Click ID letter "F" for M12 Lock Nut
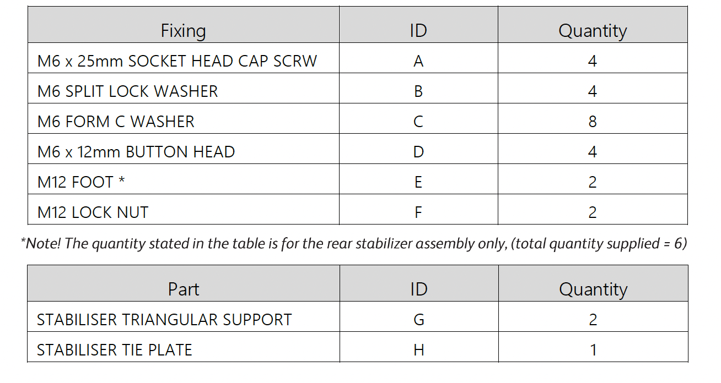Viewport: 721px width, 383px height. (418, 212)
